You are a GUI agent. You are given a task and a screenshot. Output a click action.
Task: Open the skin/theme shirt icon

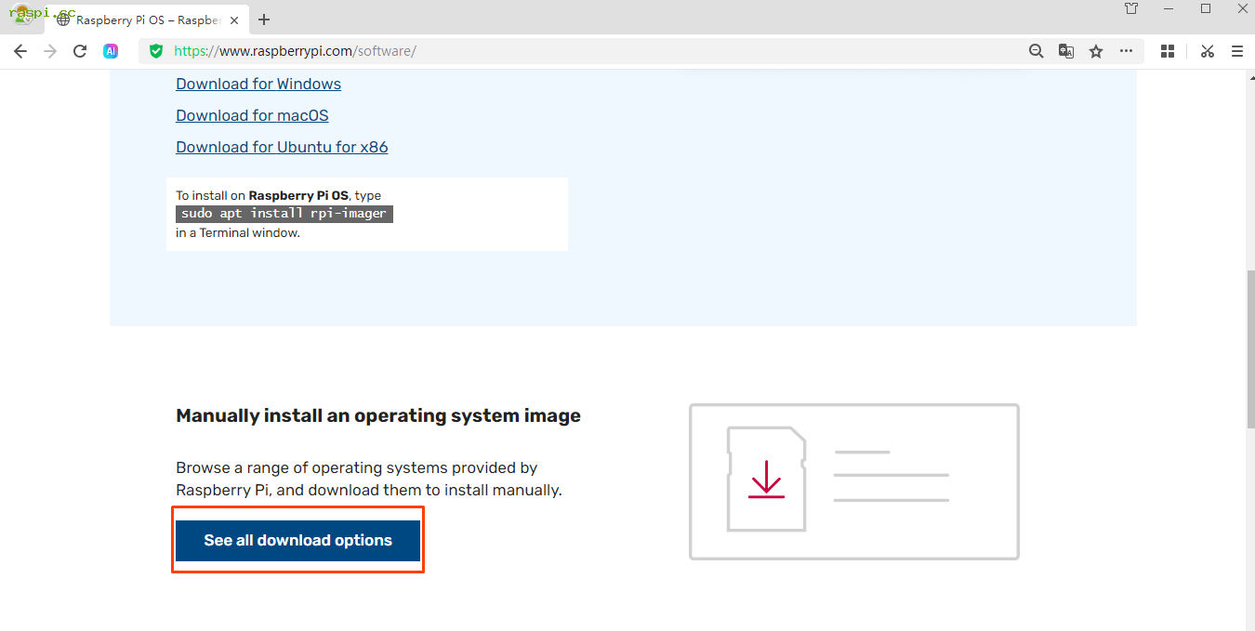[1131, 8]
